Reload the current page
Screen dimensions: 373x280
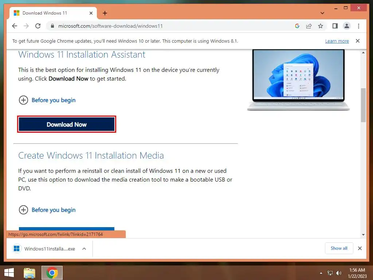pos(38,26)
